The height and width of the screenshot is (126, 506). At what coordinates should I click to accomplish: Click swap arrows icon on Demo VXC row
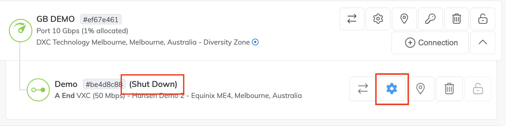point(363,89)
